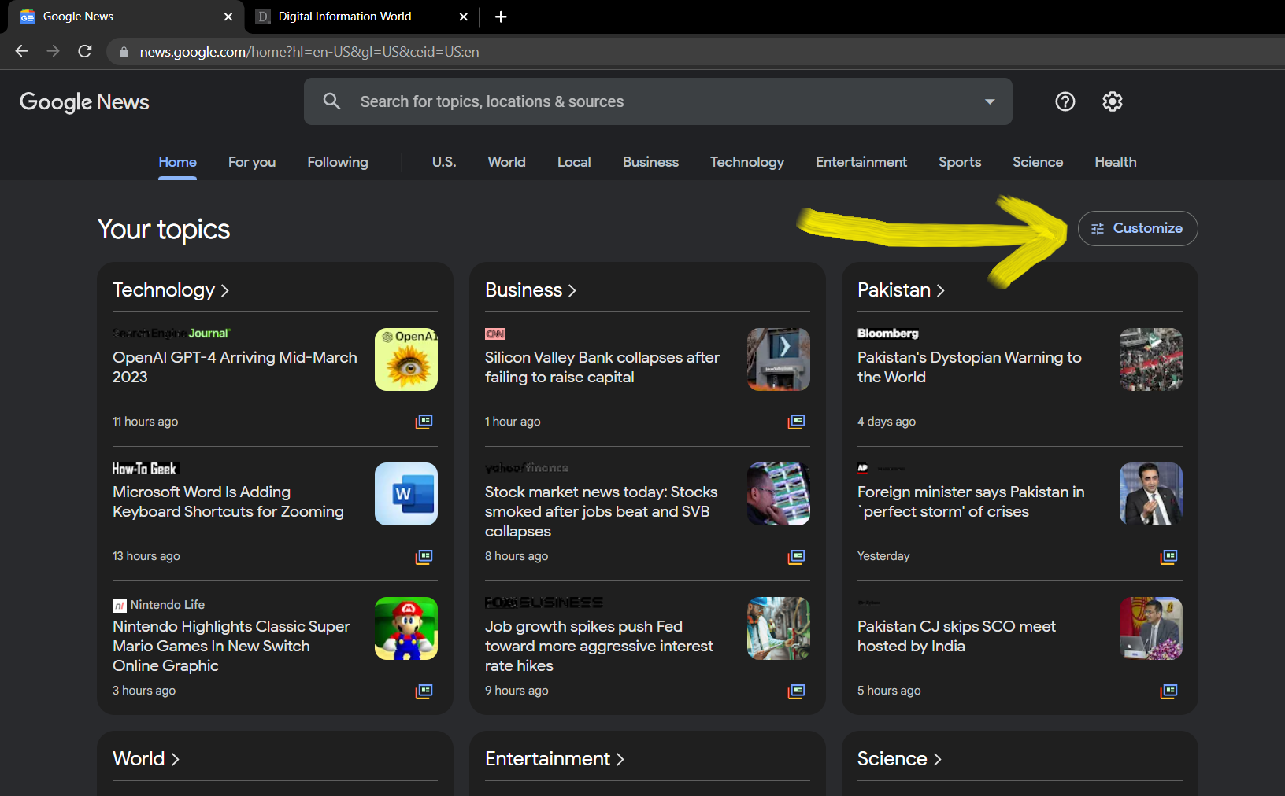This screenshot has height=796, width=1285.
Task: Click the search topics input field
Action: (658, 101)
